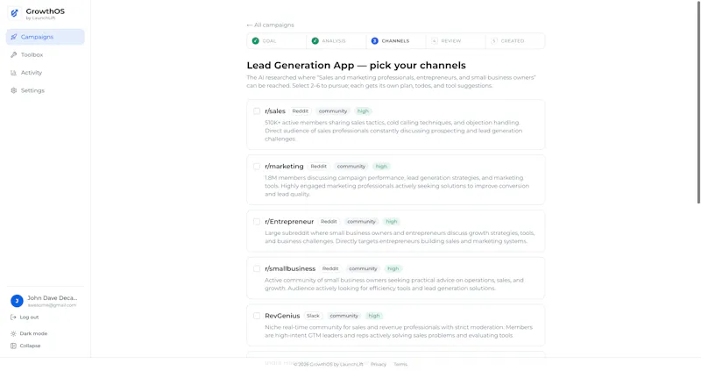
Task: Click the high tag on r/smallbusiness
Action: pos(393,268)
